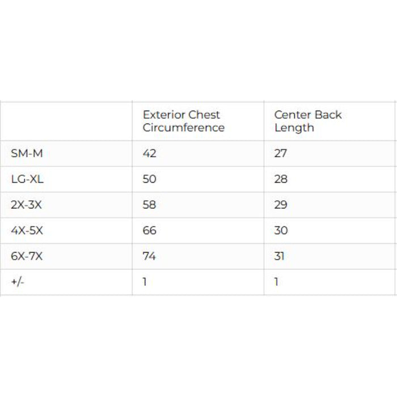Click back length value 31 for 6X-7X
Screen dimensions: 397x397
tap(280, 256)
